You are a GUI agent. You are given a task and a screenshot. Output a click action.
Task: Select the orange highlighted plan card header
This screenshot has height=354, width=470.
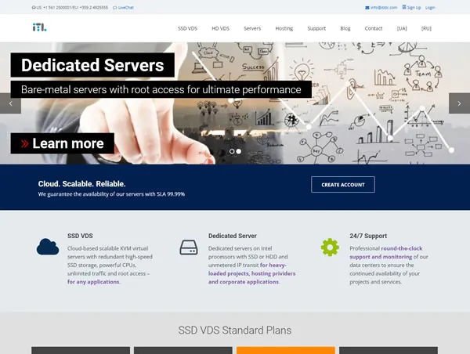tap(286, 350)
